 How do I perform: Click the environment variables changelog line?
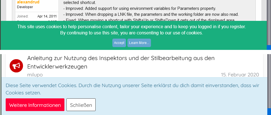point(140,8)
